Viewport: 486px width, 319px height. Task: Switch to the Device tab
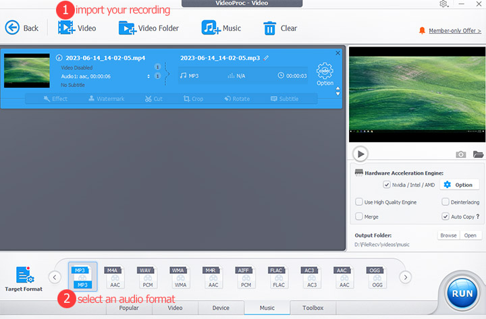[x=221, y=308]
